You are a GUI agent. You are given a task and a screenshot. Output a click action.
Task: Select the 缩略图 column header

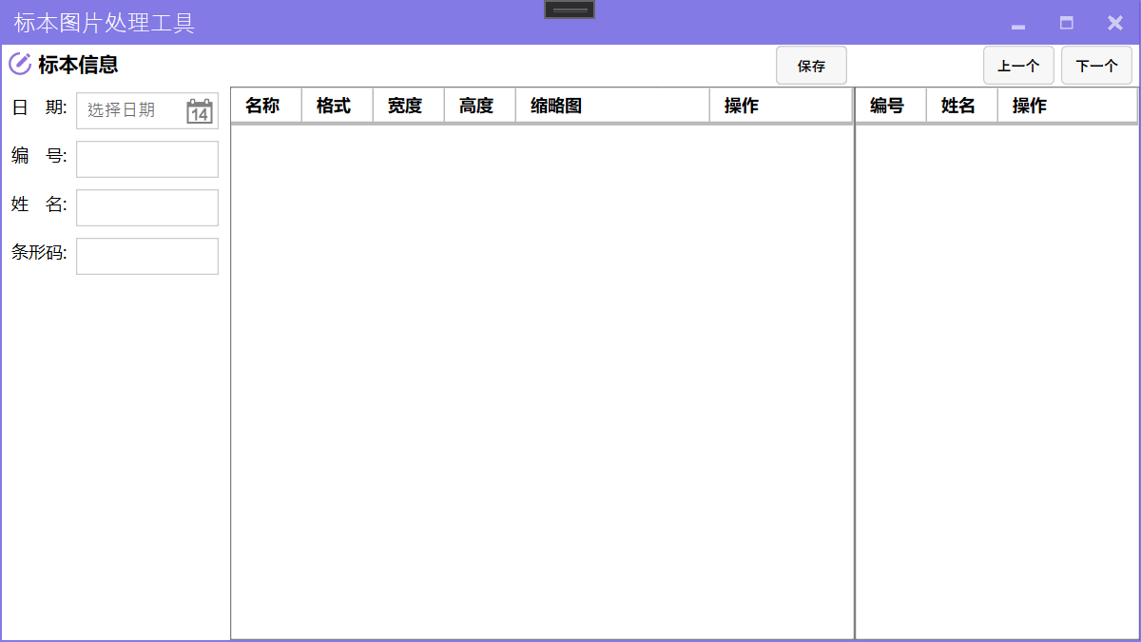[611, 106]
